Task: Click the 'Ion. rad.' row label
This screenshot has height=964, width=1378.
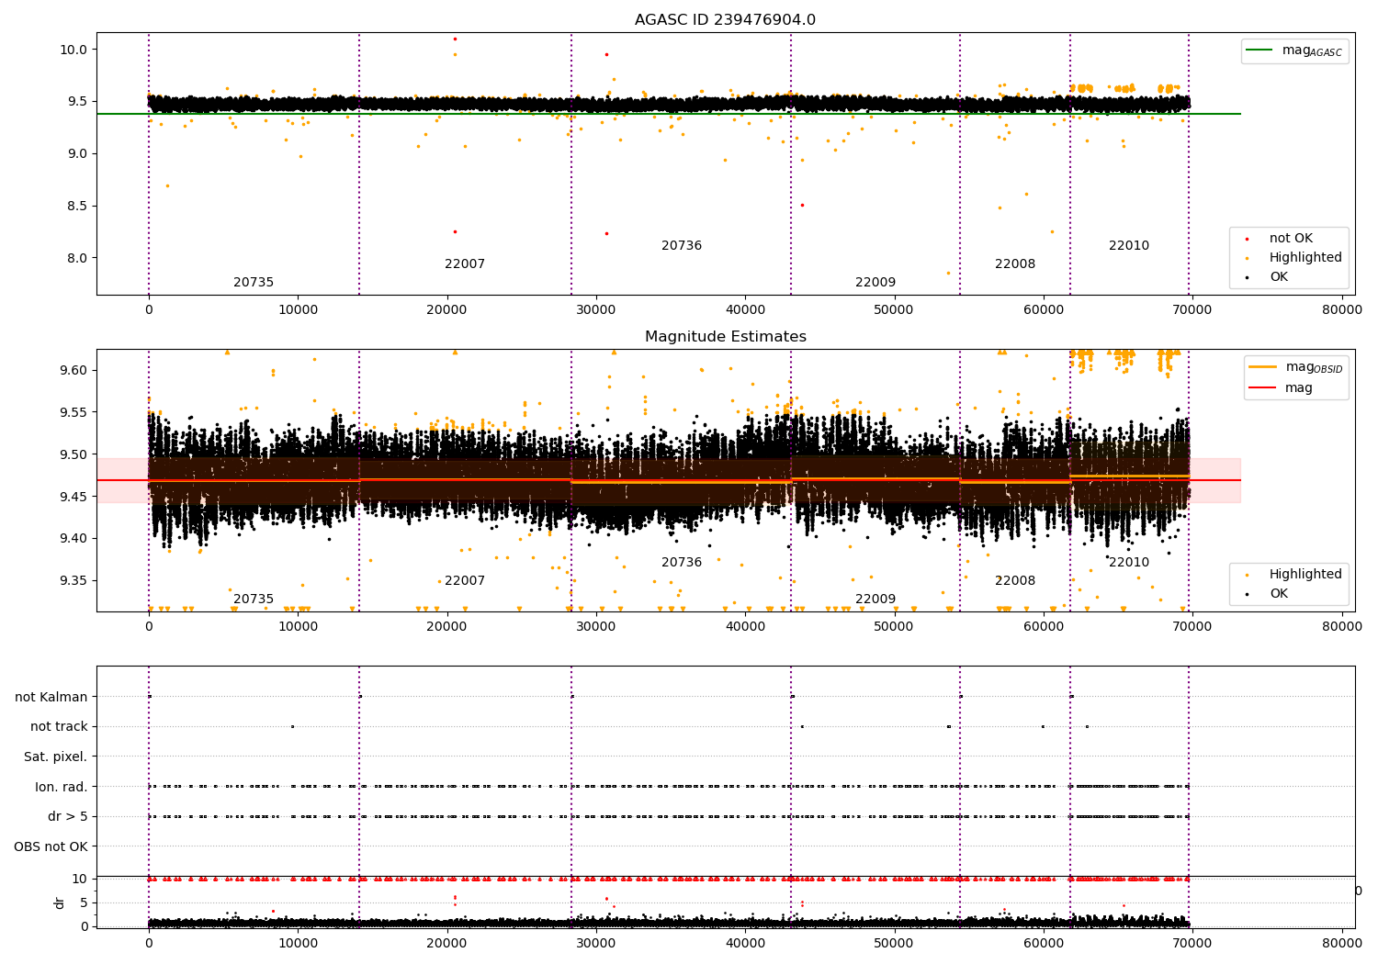Action: point(61,787)
